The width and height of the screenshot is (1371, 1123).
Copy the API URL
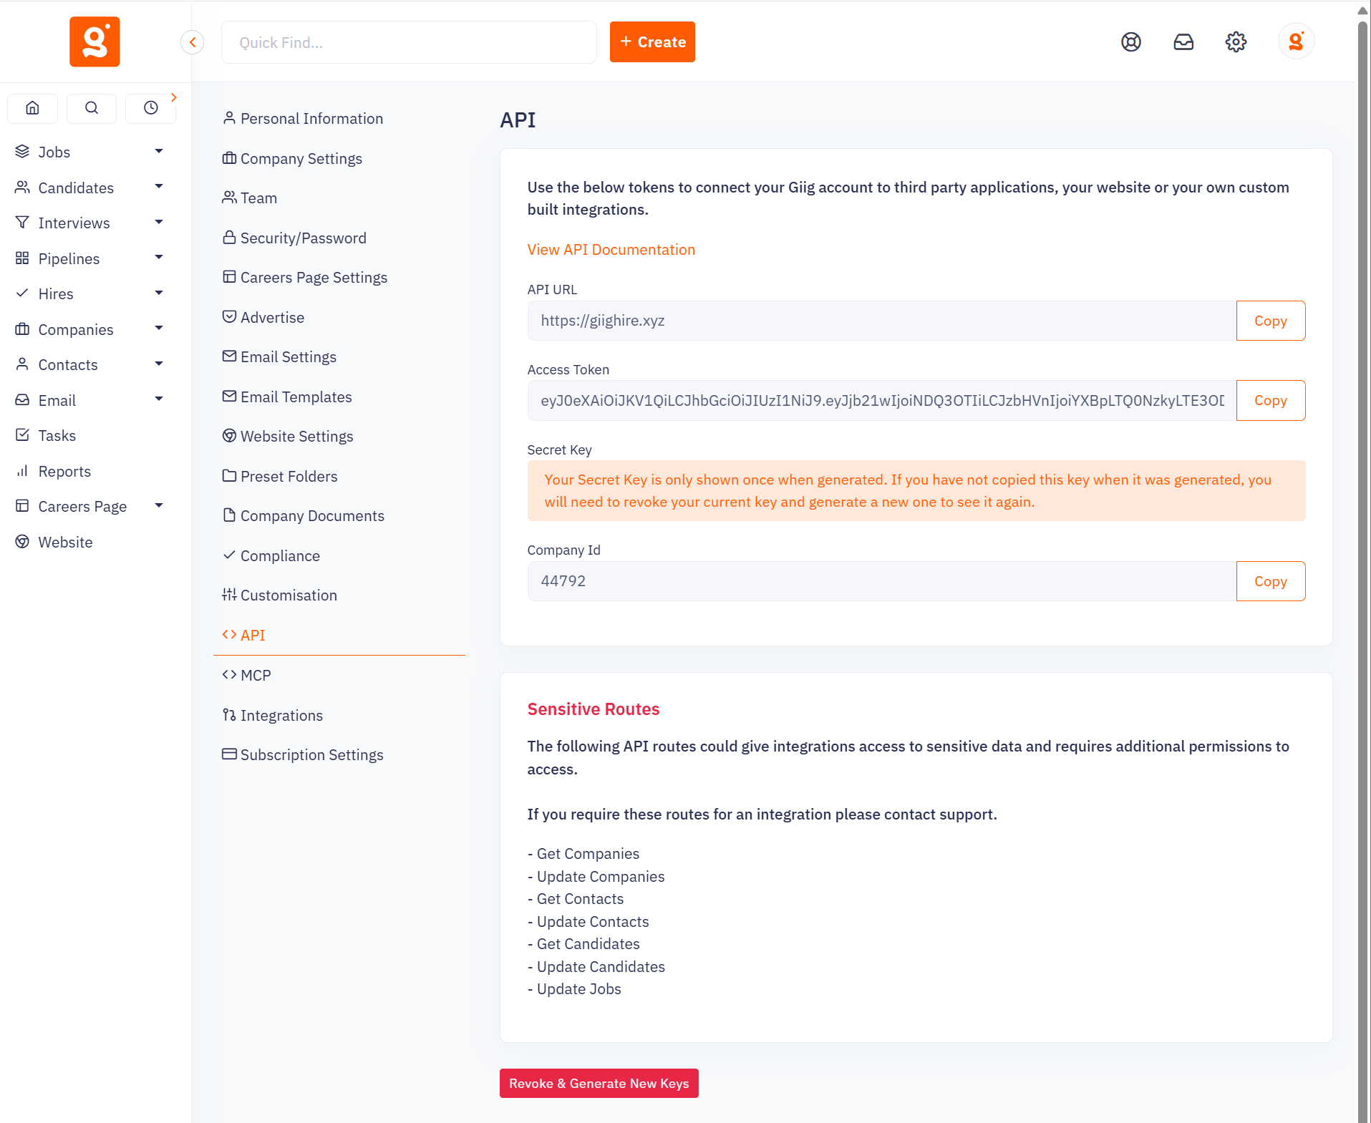pyautogui.click(x=1271, y=321)
